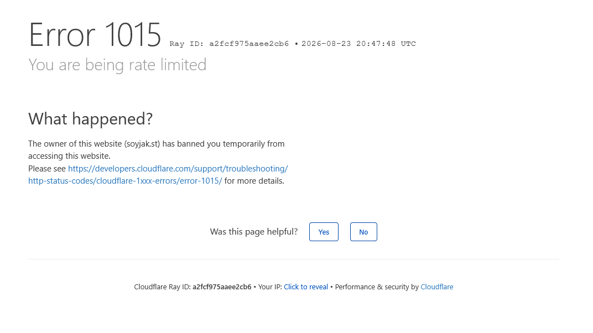Image resolution: width=593 pixels, height=333 pixels.
Task: Click the 'You are being rate limited' subtitle
Action: click(118, 65)
